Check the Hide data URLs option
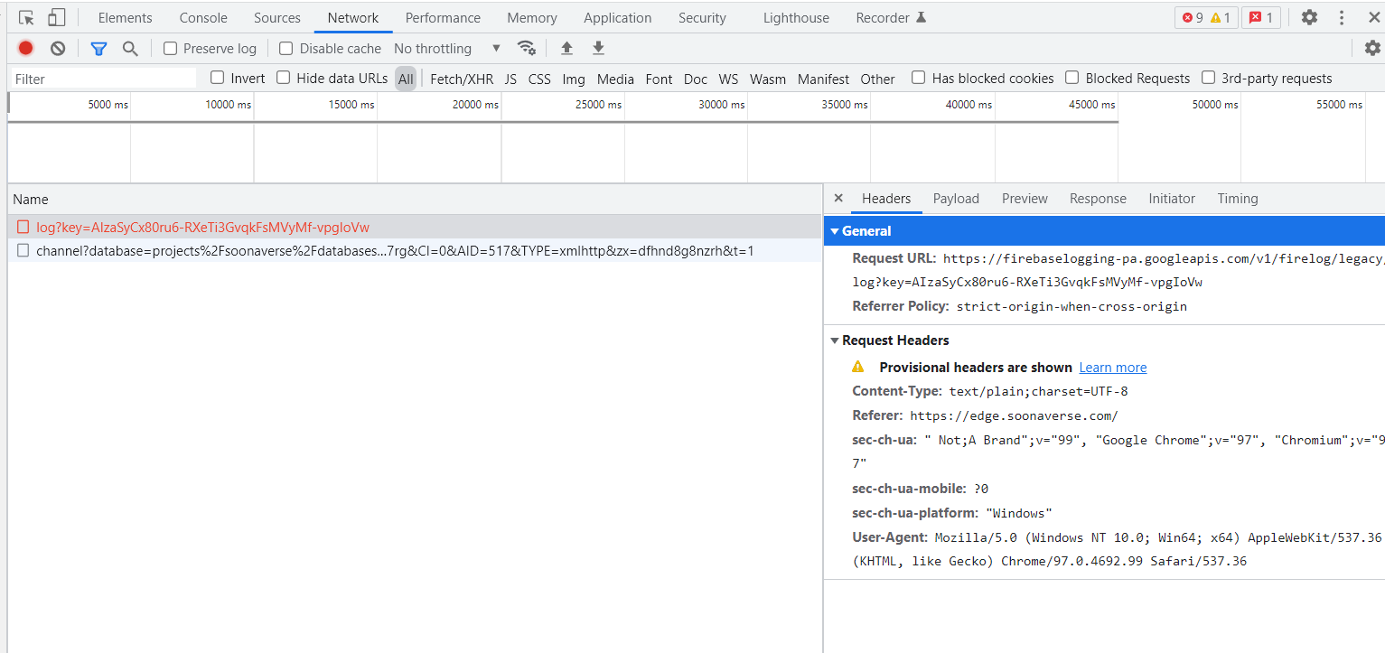 282,79
